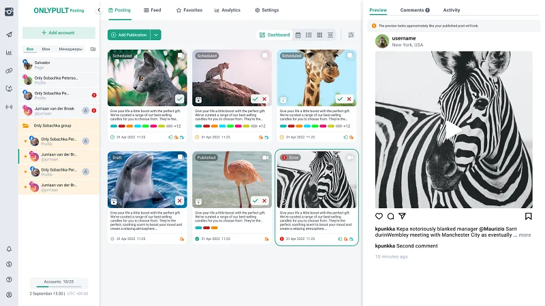Viewport: 545px width, 306px height.
Task: Collapse the accounts sidebar with chevron
Action: 99,10
